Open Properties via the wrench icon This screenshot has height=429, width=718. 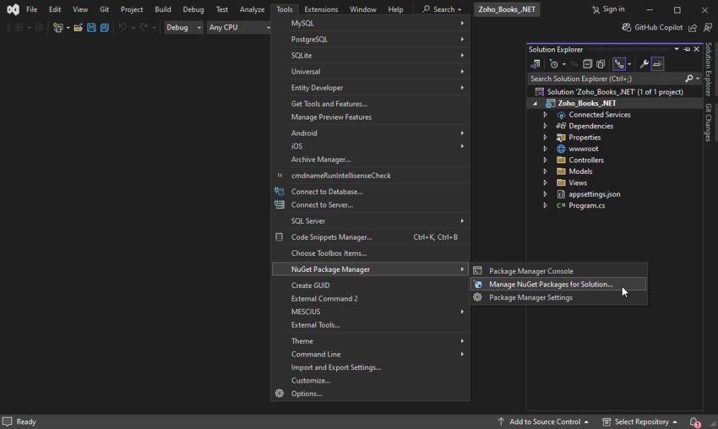(x=644, y=63)
